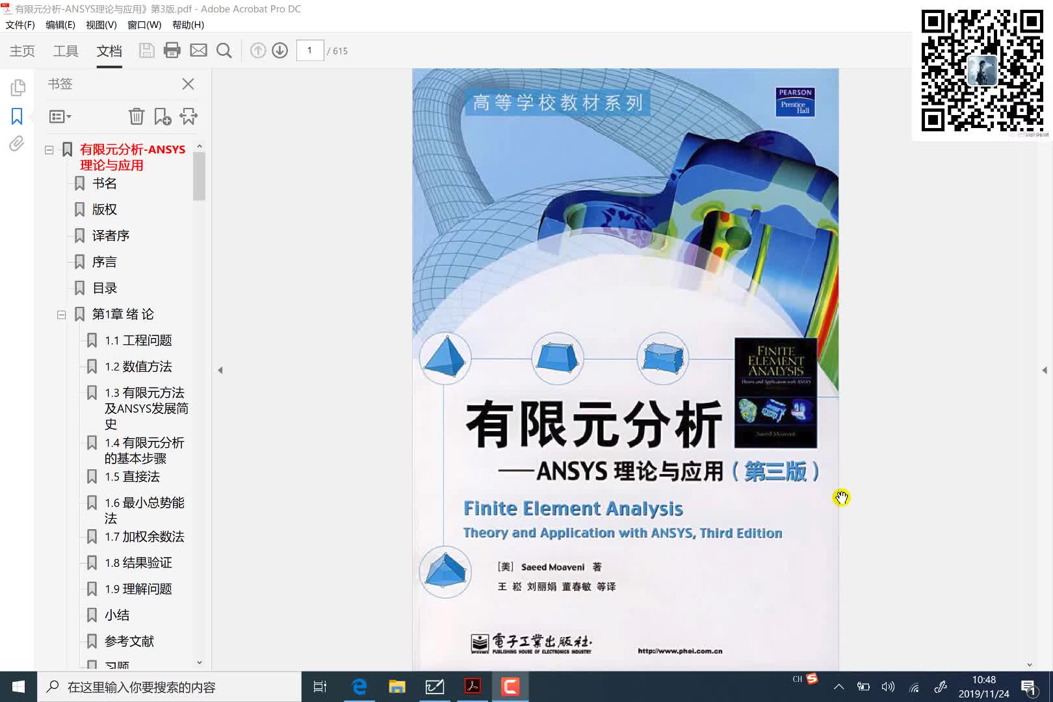Jump to 1.2 数值方法 bookmark
This screenshot has height=702, width=1053.
(138, 367)
